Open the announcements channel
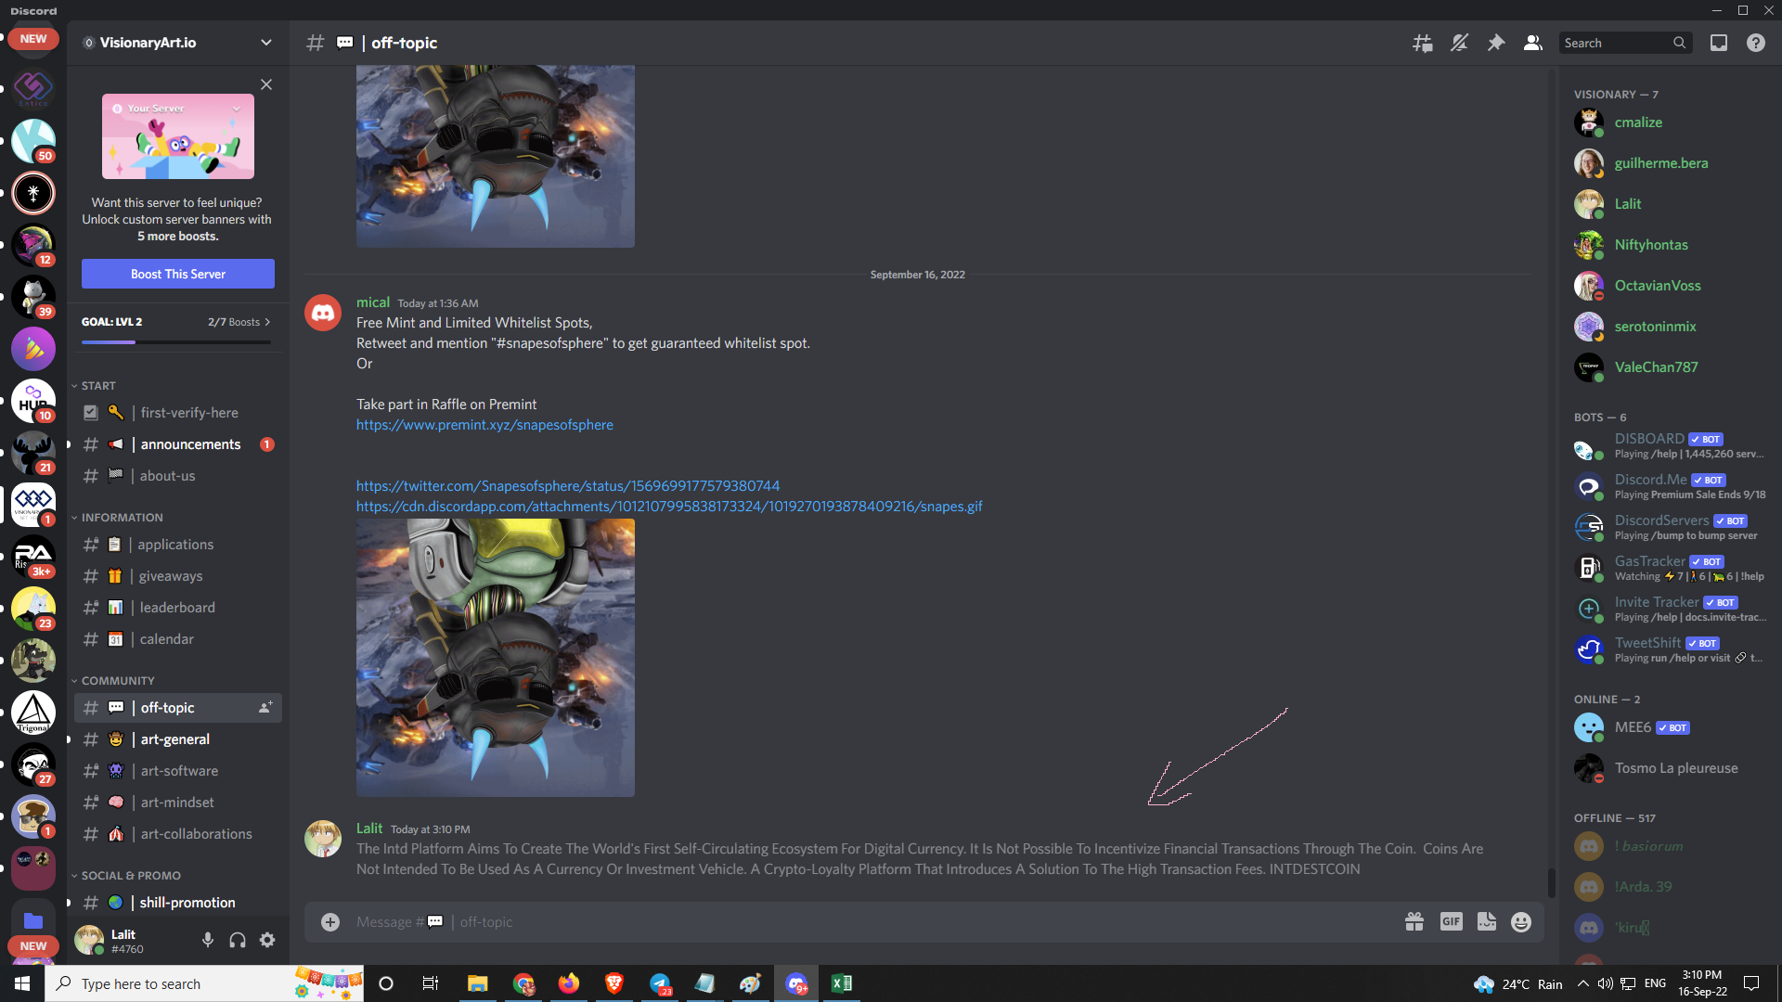 pyautogui.click(x=178, y=444)
